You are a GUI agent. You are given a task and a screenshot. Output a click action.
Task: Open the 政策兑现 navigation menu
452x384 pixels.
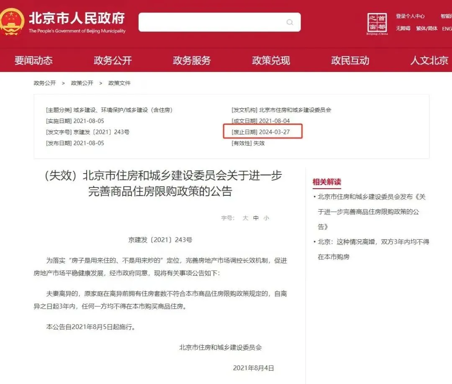(x=270, y=60)
